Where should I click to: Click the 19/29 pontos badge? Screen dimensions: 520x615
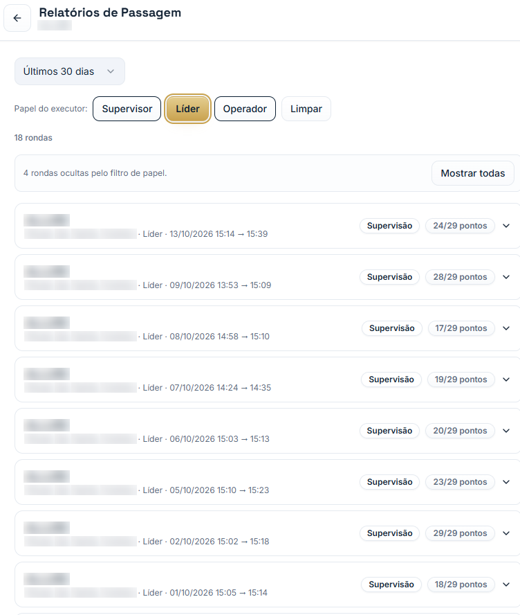pyautogui.click(x=461, y=380)
